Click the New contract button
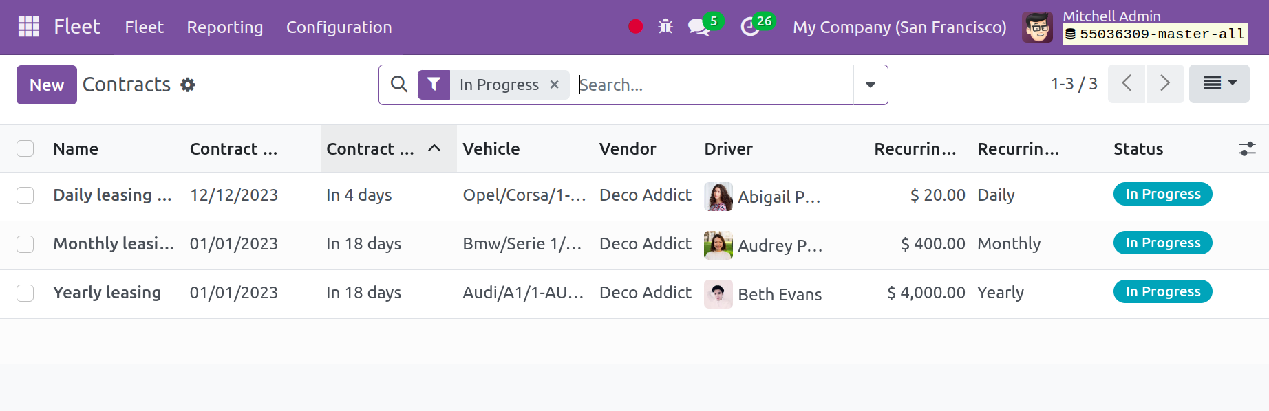Screen dimensions: 1269x411 pos(47,85)
